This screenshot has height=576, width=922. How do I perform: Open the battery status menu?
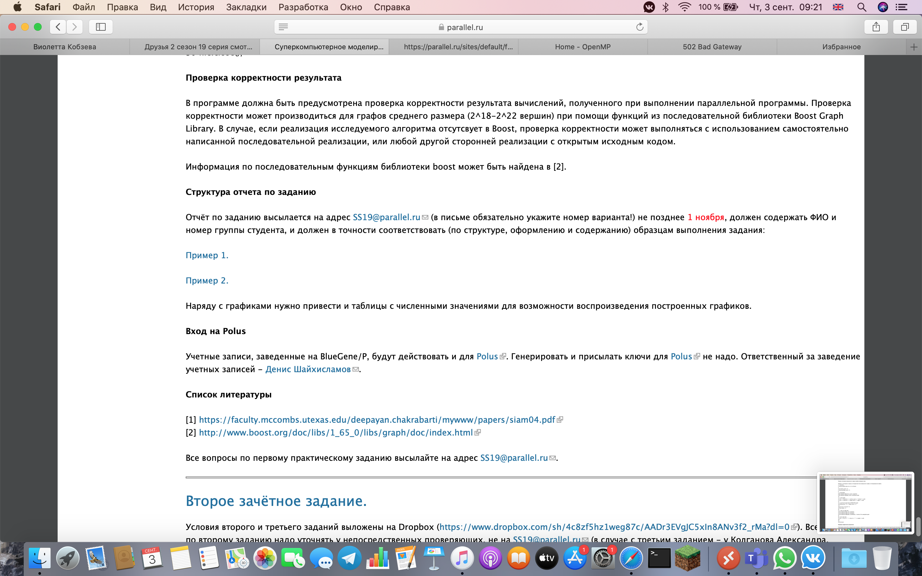tap(718, 7)
